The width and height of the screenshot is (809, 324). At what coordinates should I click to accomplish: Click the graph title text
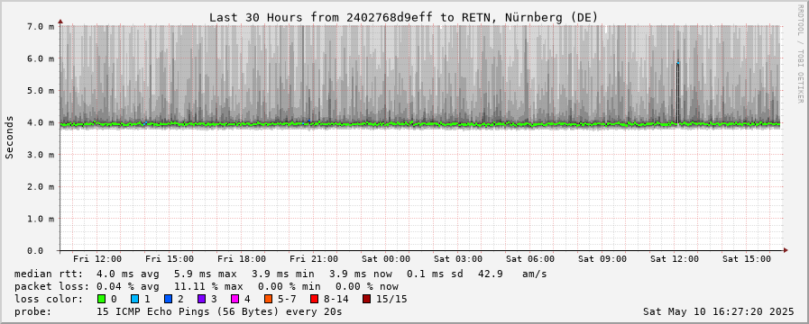pyautogui.click(x=403, y=17)
